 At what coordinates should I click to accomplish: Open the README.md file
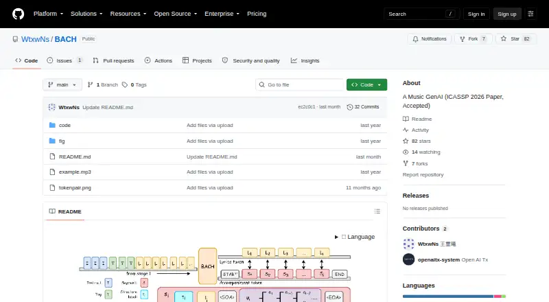click(75, 156)
